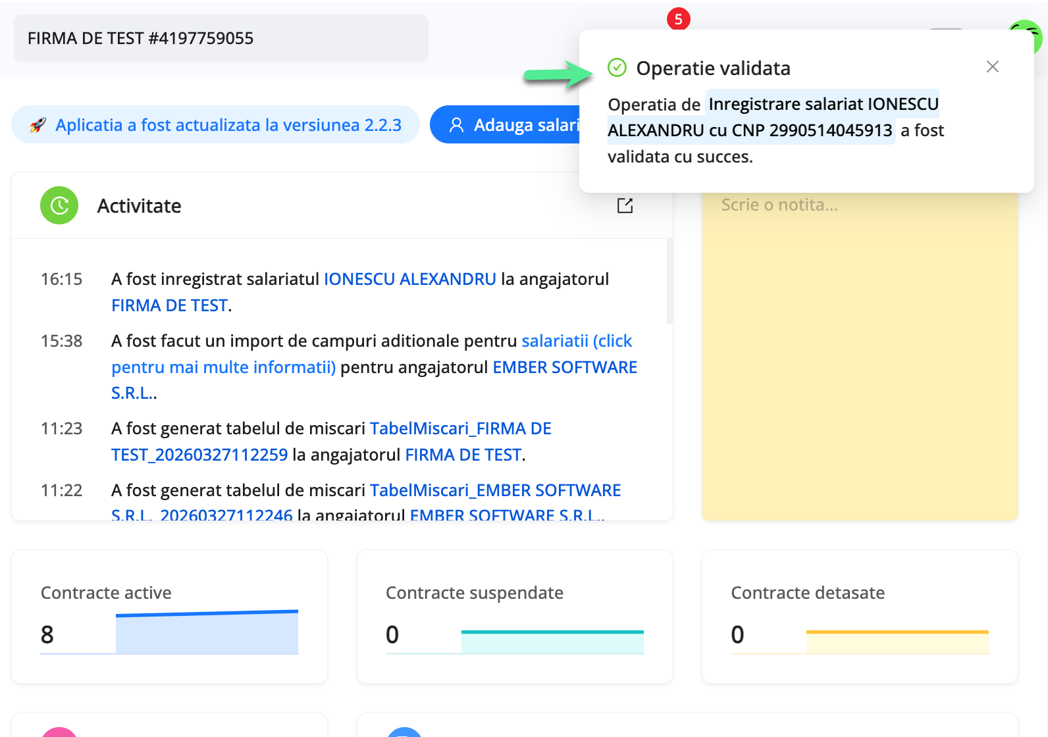Image resolution: width=1048 pixels, height=737 pixels.
Task: Click the highlighted Inregistrare salariat text
Action: point(773,117)
